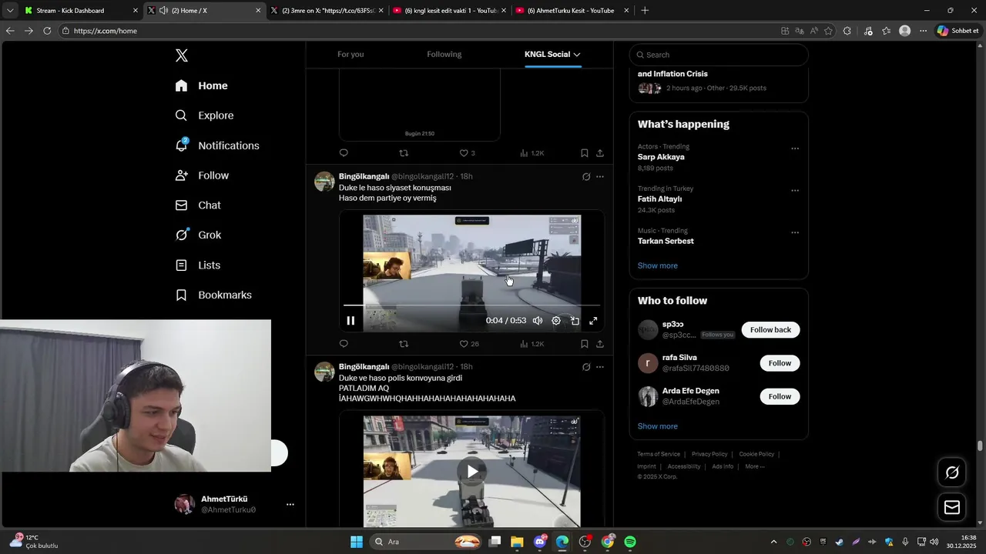Follow back sp3ɔɔ
This screenshot has height=554, width=986.
770,330
